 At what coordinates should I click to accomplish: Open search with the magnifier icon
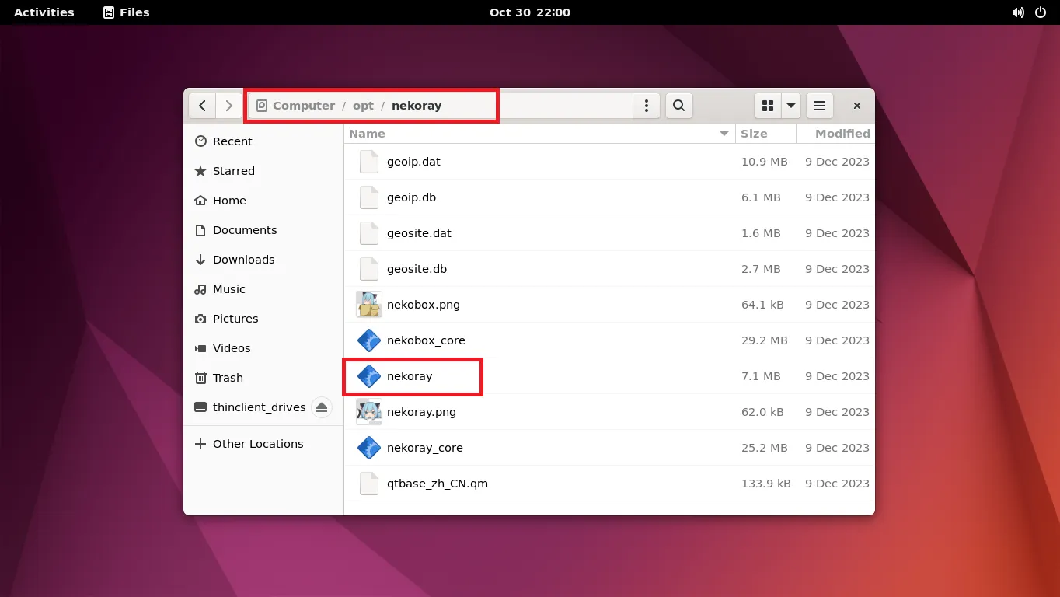pos(678,106)
